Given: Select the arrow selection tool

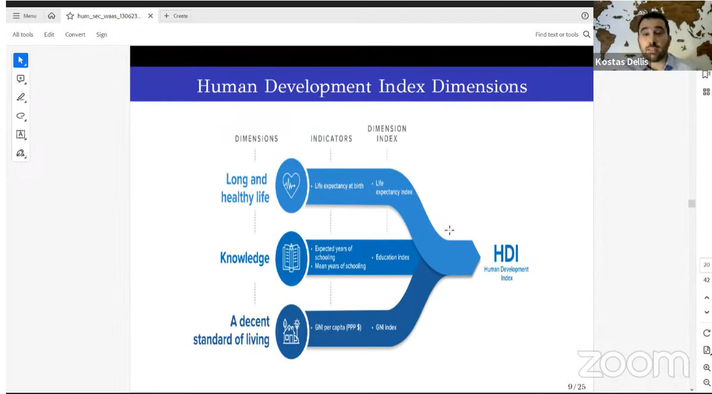Looking at the screenshot, I should point(20,60).
